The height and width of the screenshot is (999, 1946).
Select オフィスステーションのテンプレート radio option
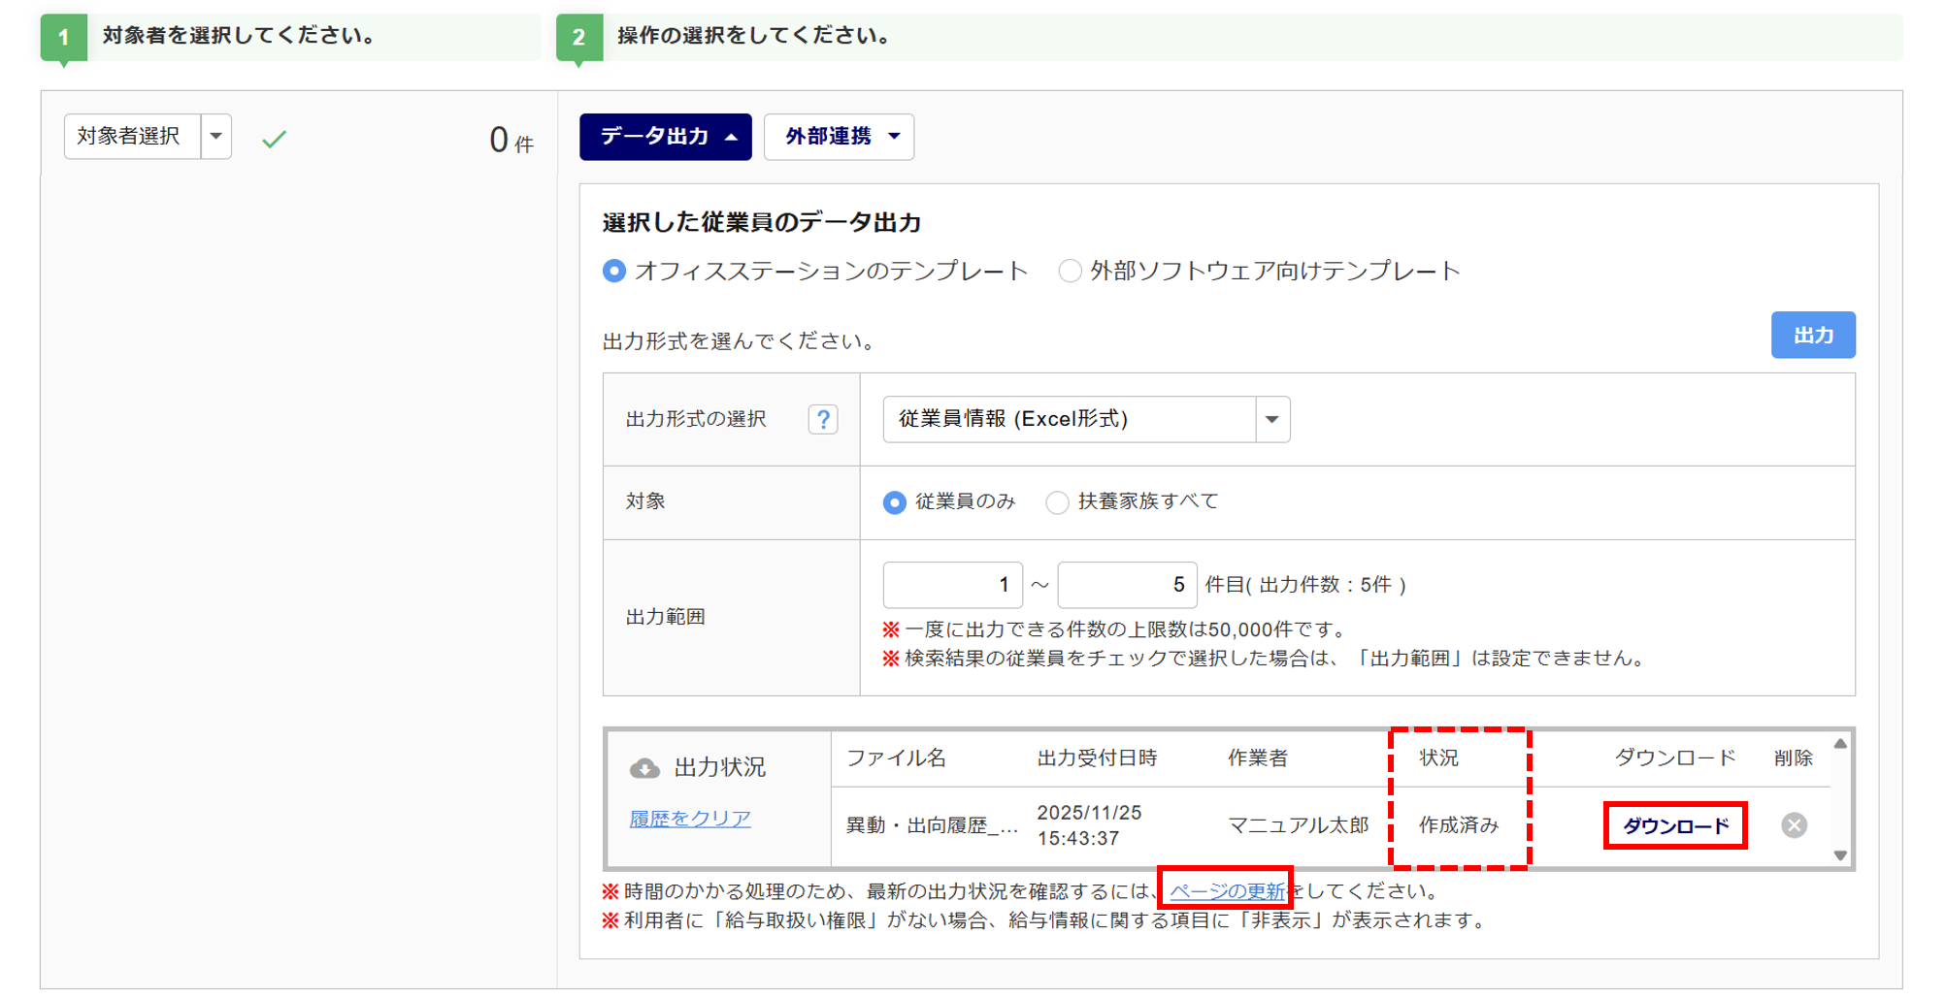click(x=614, y=271)
